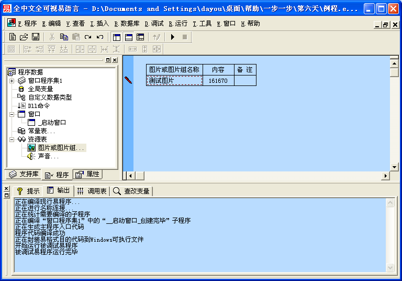Toggle the second panel layout icon
The image size is (402, 281).
129,37
